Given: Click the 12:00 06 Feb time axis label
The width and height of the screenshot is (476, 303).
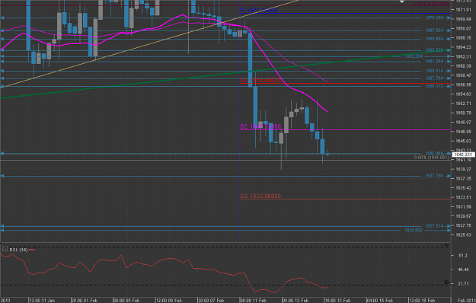Looking at the screenshot, I should click(x=169, y=300).
